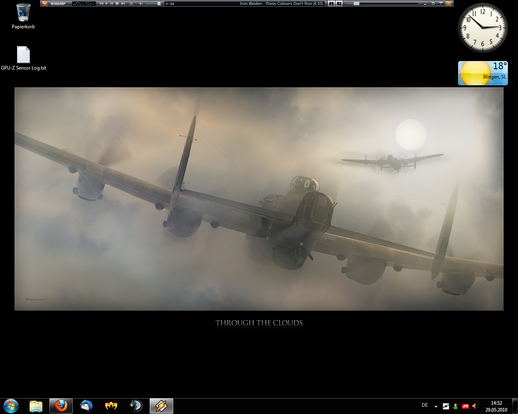The width and height of the screenshot is (518, 414).
Task: Click the Winamp seek position slider
Action: pyautogui.click(x=382, y=3)
